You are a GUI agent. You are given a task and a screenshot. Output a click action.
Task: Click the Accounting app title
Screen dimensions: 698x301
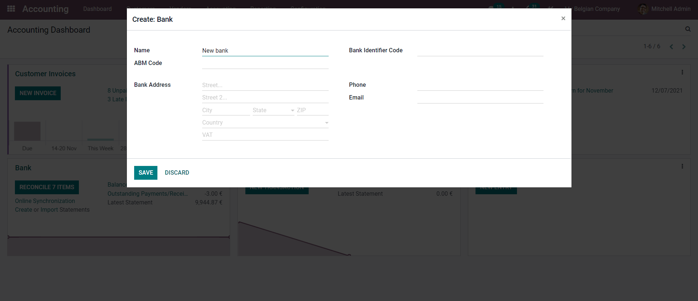click(x=45, y=9)
